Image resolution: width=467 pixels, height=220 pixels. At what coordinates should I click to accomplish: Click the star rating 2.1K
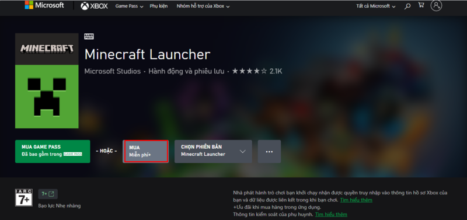pos(257,71)
